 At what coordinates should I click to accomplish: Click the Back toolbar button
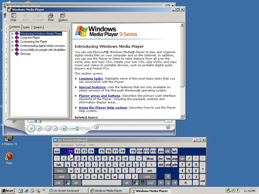26,17
